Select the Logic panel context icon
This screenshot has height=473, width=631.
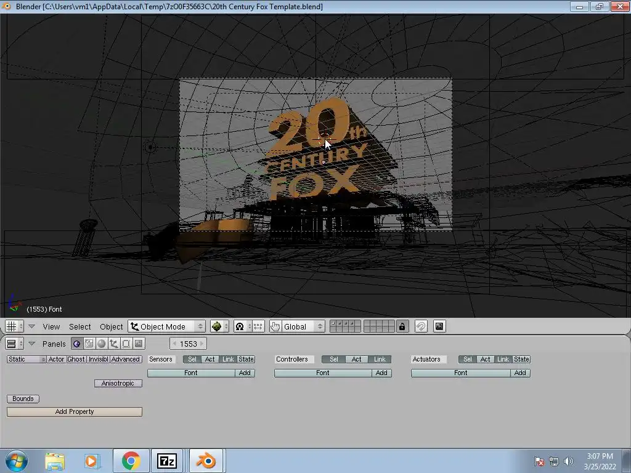[76, 344]
